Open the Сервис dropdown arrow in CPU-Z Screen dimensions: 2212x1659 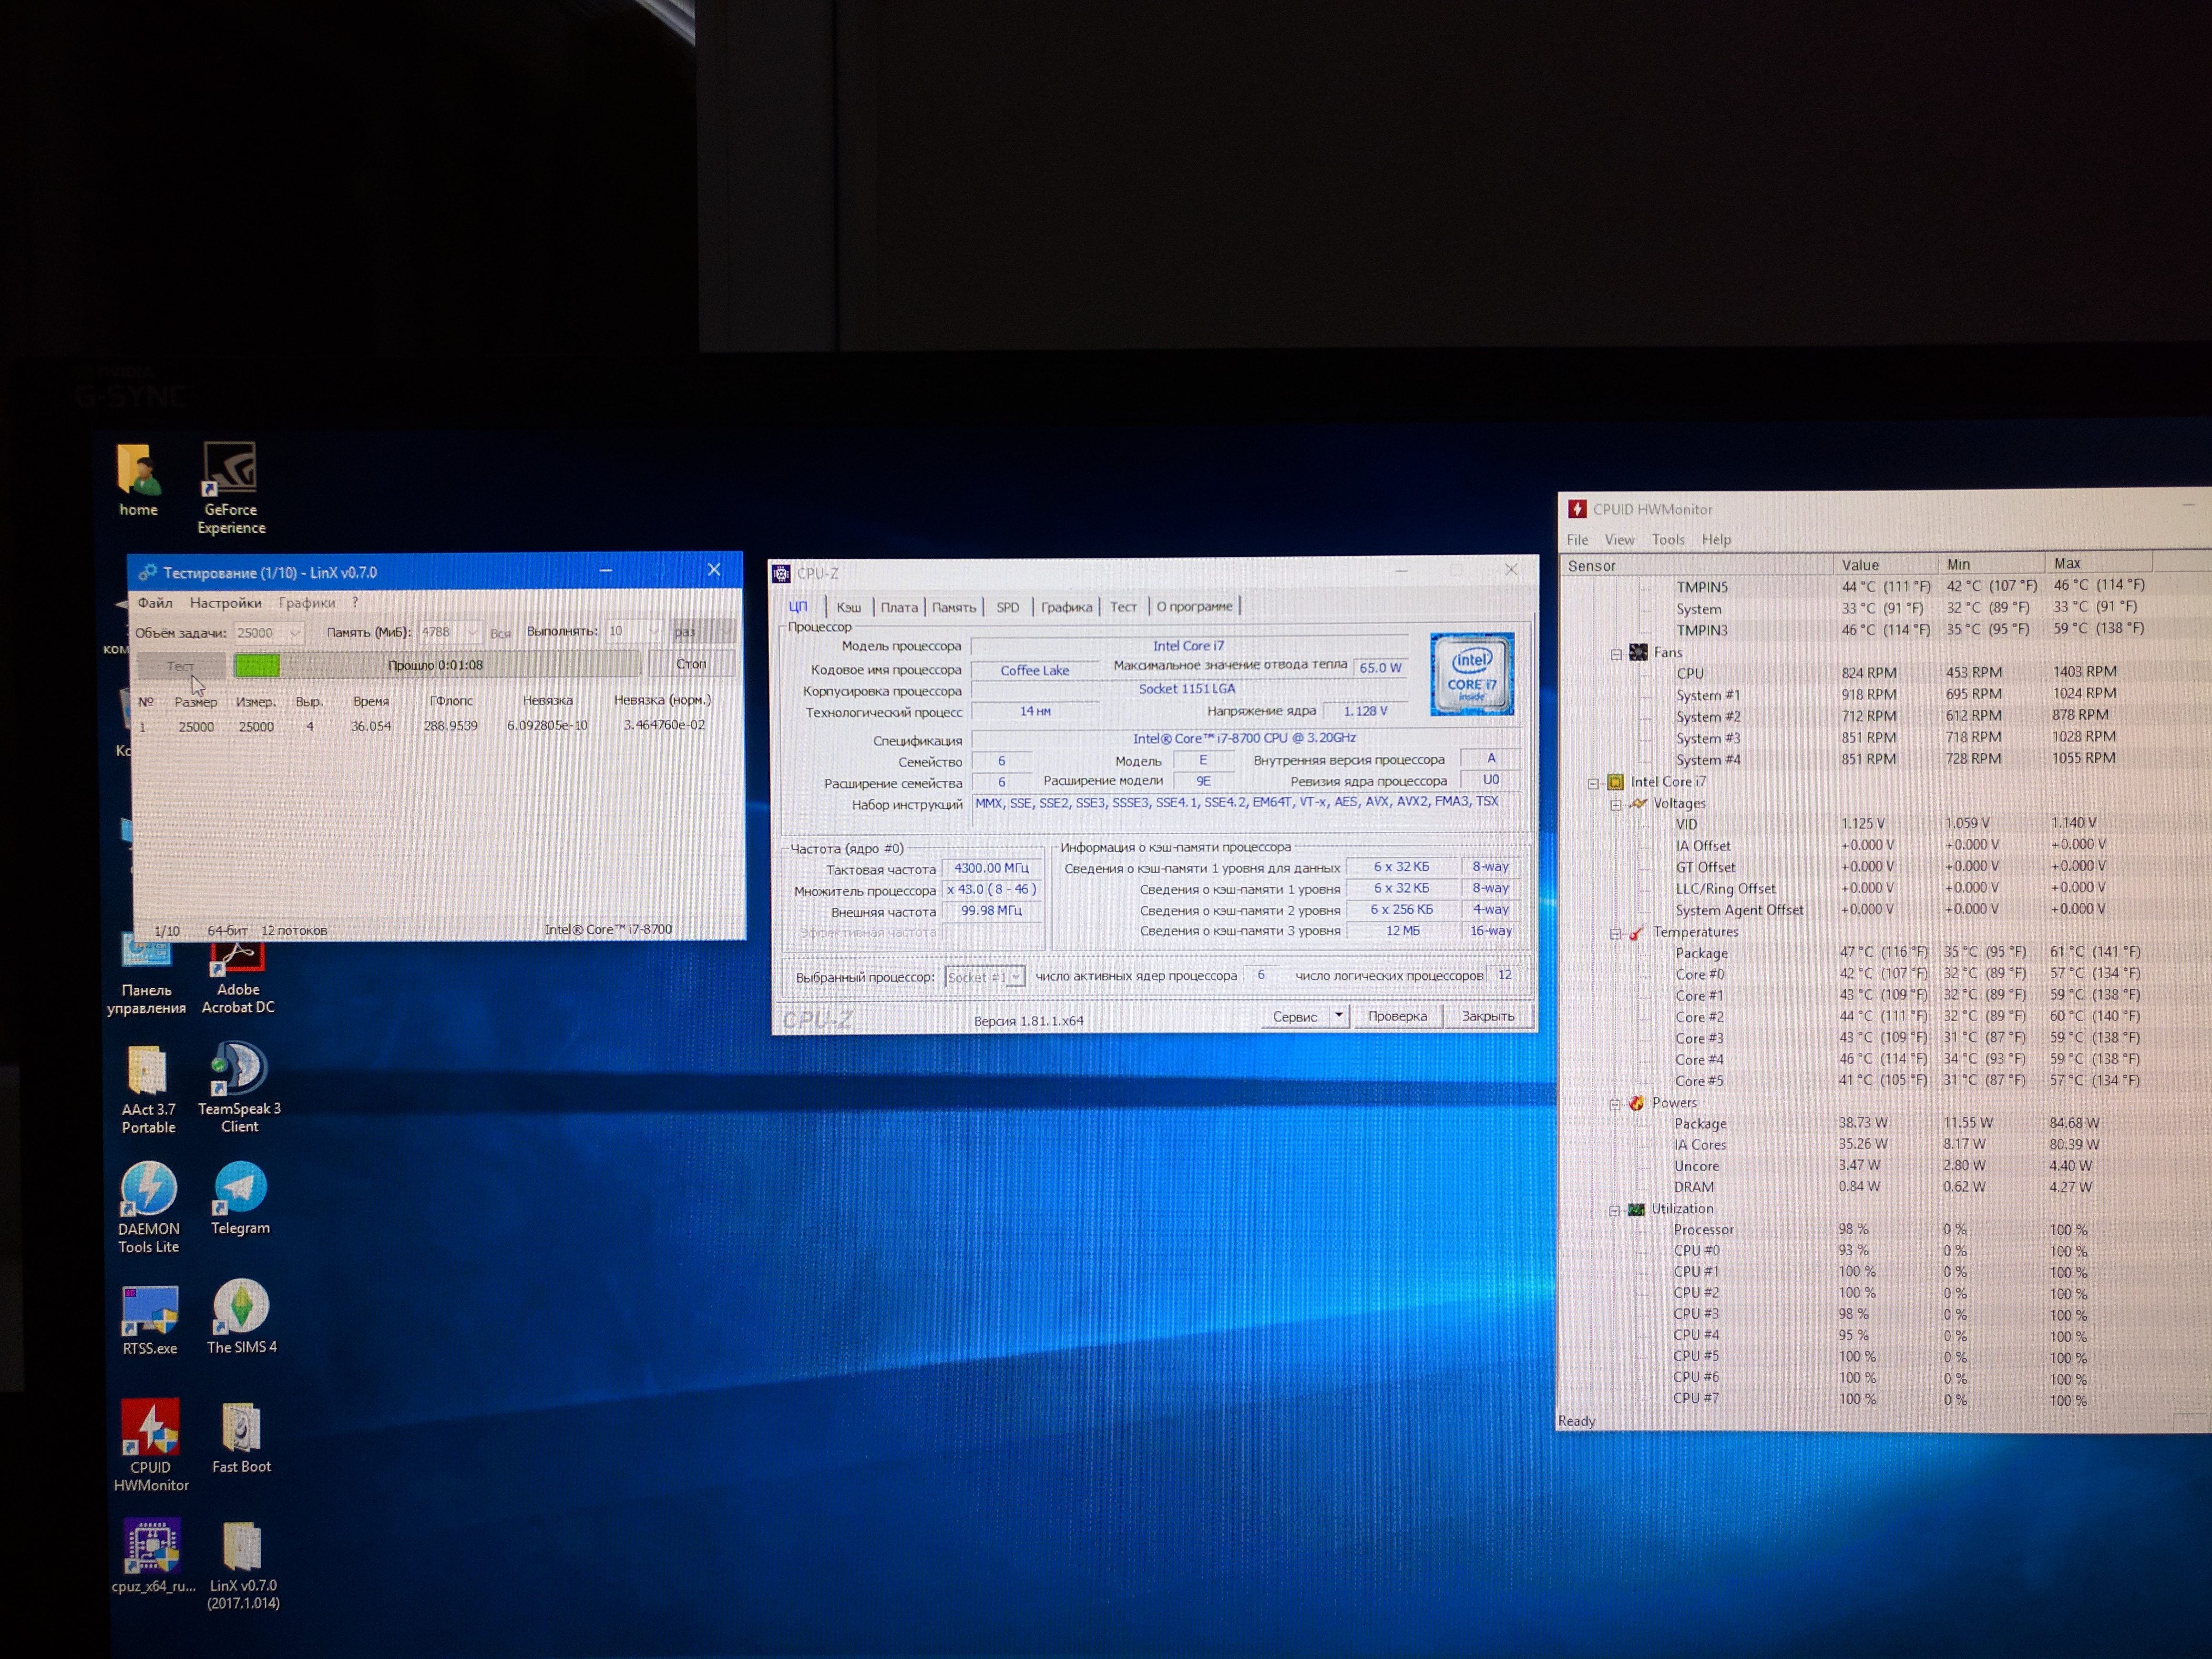[x=1338, y=1016]
